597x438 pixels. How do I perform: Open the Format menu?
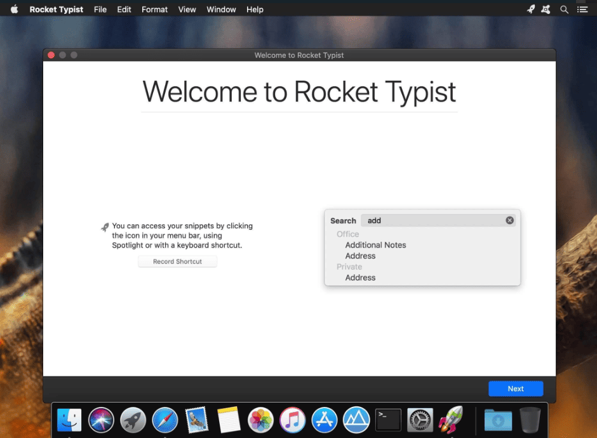(154, 10)
